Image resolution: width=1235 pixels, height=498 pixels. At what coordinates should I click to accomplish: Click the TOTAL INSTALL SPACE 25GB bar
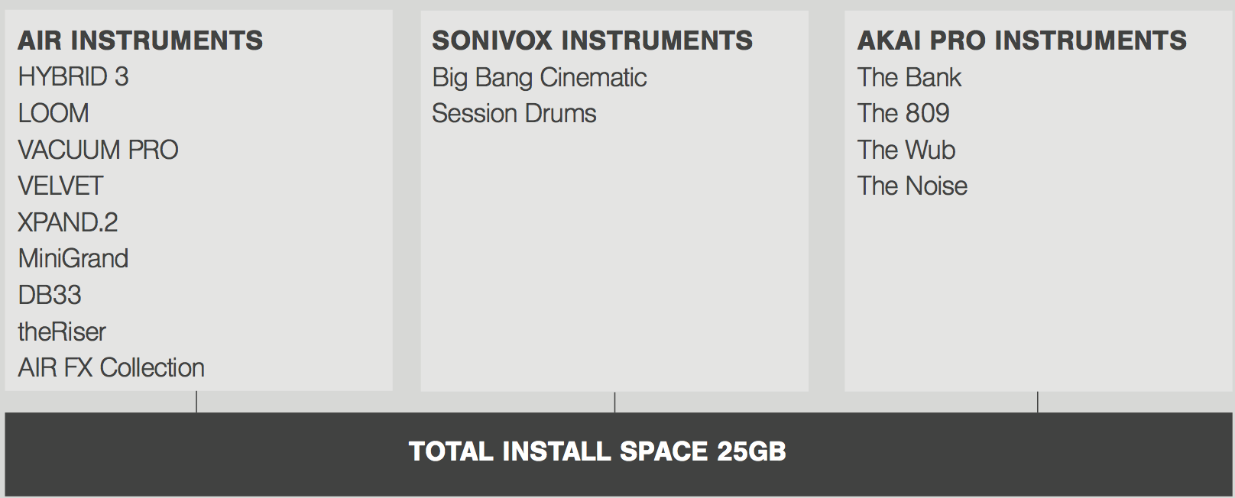(x=618, y=454)
